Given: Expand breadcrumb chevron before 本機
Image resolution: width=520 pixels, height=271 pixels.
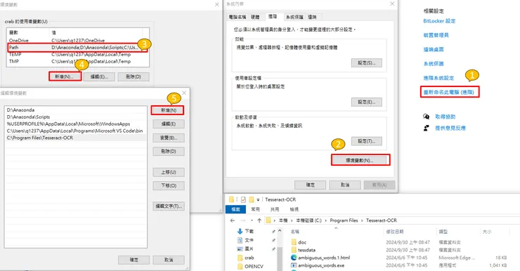Looking at the screenshot, I should point(275,220).
